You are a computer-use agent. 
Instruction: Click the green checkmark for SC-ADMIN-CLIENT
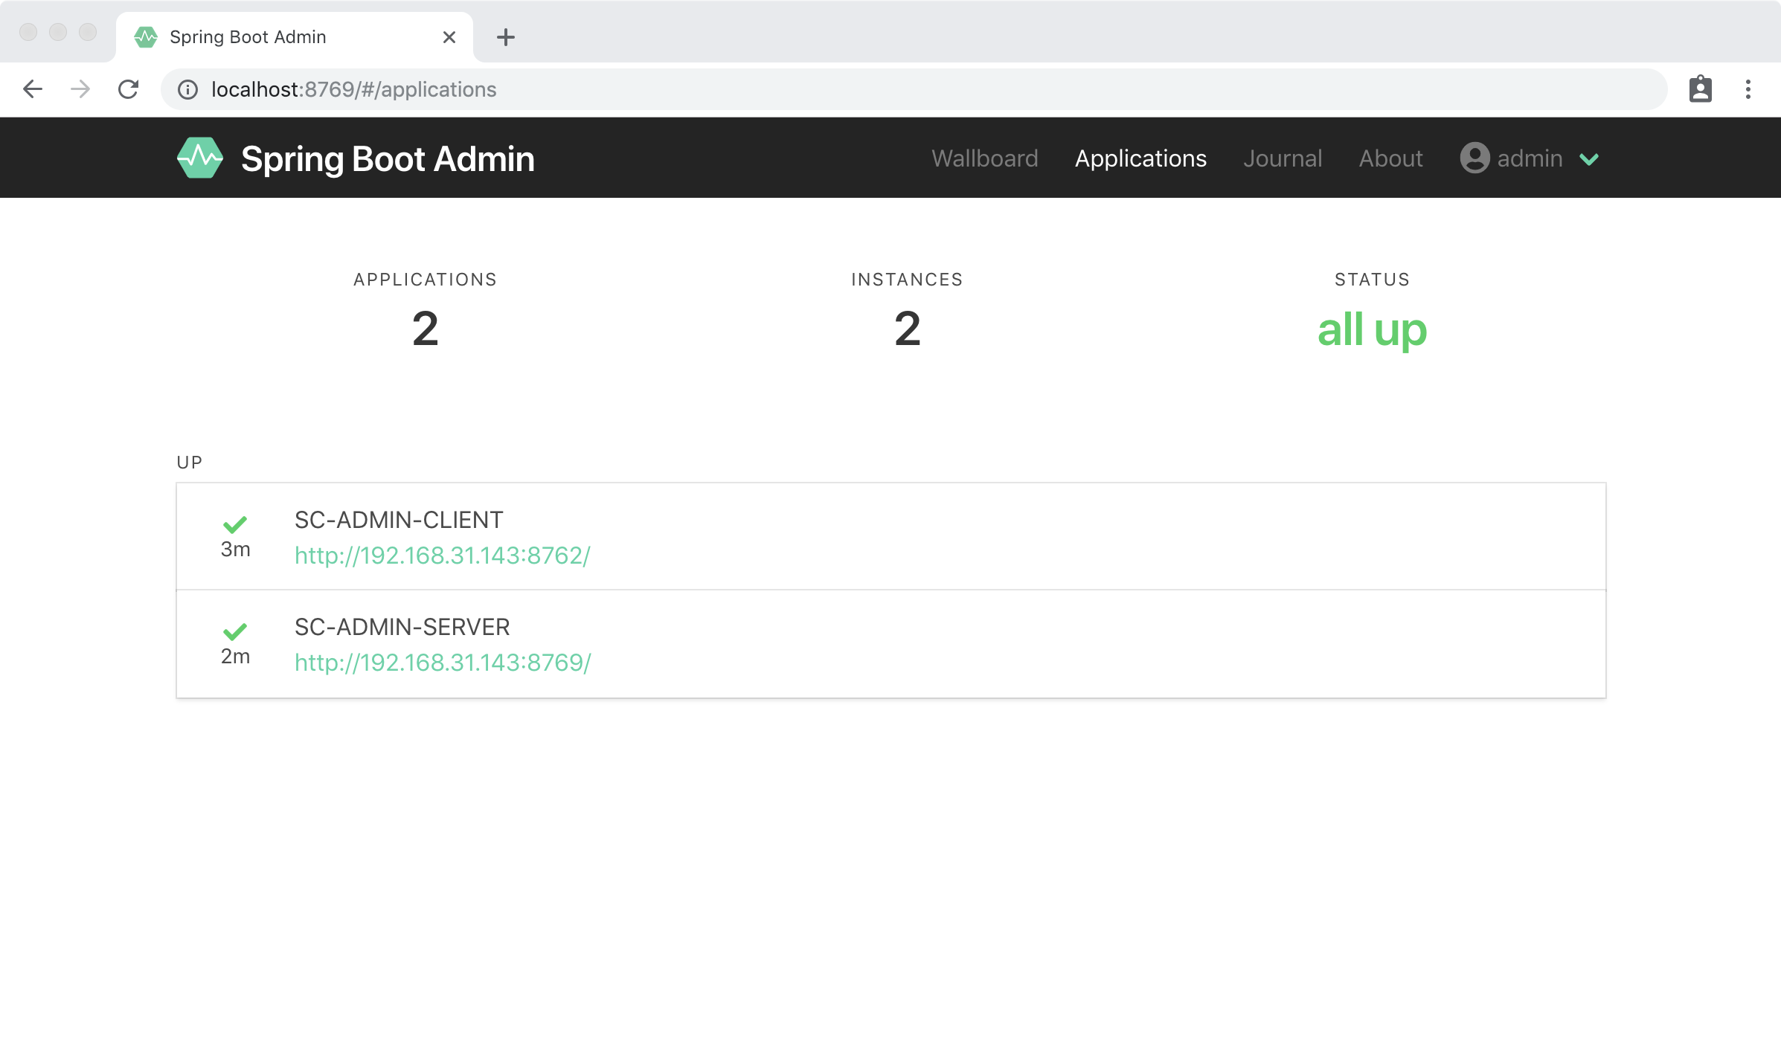coord(235,524)
